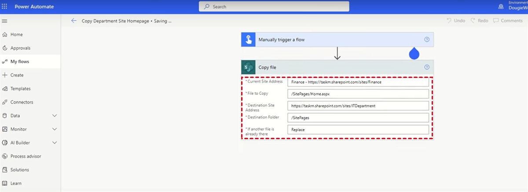Open the If another file exists dropdown
The image size is (528, 192).
pyautogui.click(x=358, y=129)
